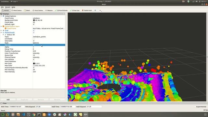
Task: Expand the Status: Ok row
Action: (3, 35)
